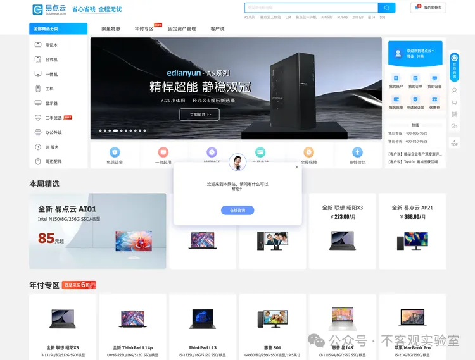This screenshot has width=475, height=360.
Task: Open 惠普 S01 yearly product
Action: [x=272, y=328]
